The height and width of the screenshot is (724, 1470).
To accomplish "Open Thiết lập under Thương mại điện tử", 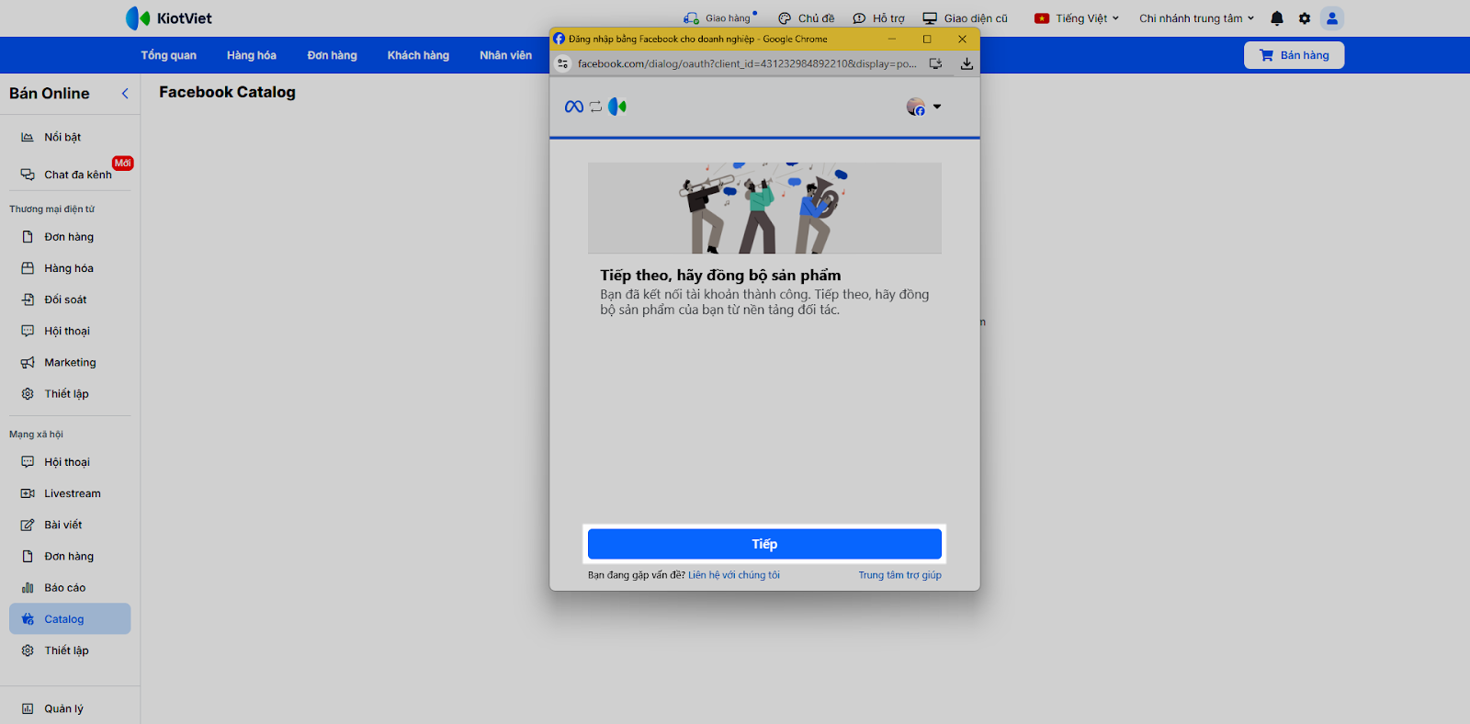I will point(70,393).
